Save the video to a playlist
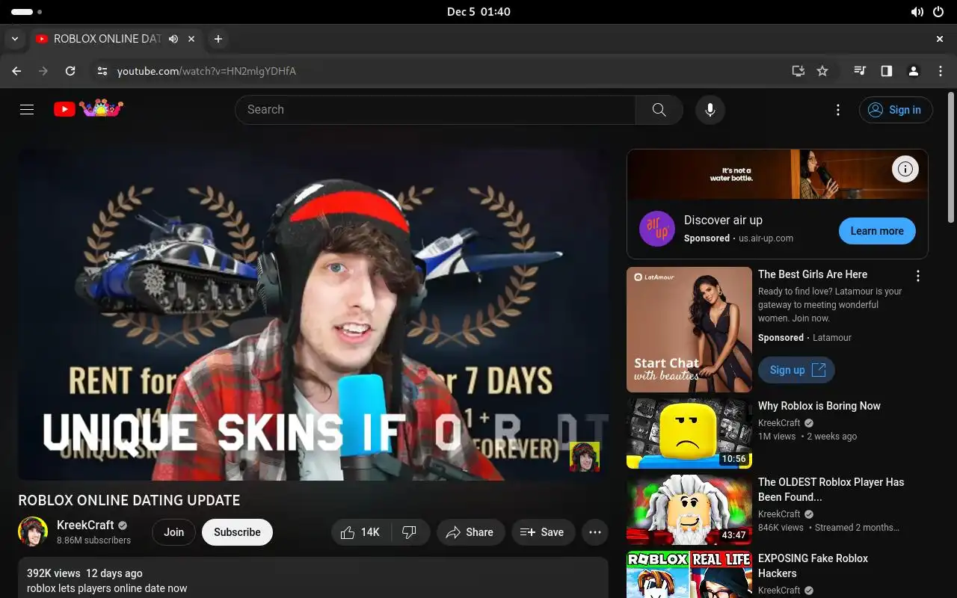The height and width of the screenshot is (598, 957). [543, 532]
